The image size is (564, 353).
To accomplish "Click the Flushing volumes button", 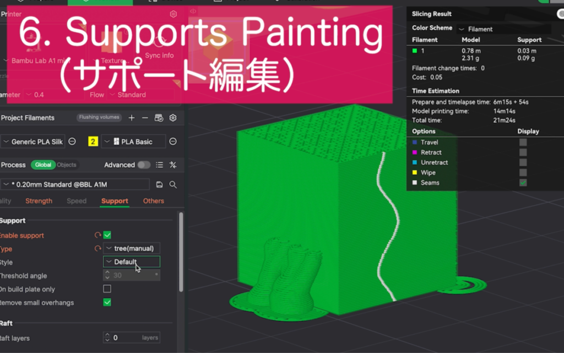I will [x=99, y=118].
